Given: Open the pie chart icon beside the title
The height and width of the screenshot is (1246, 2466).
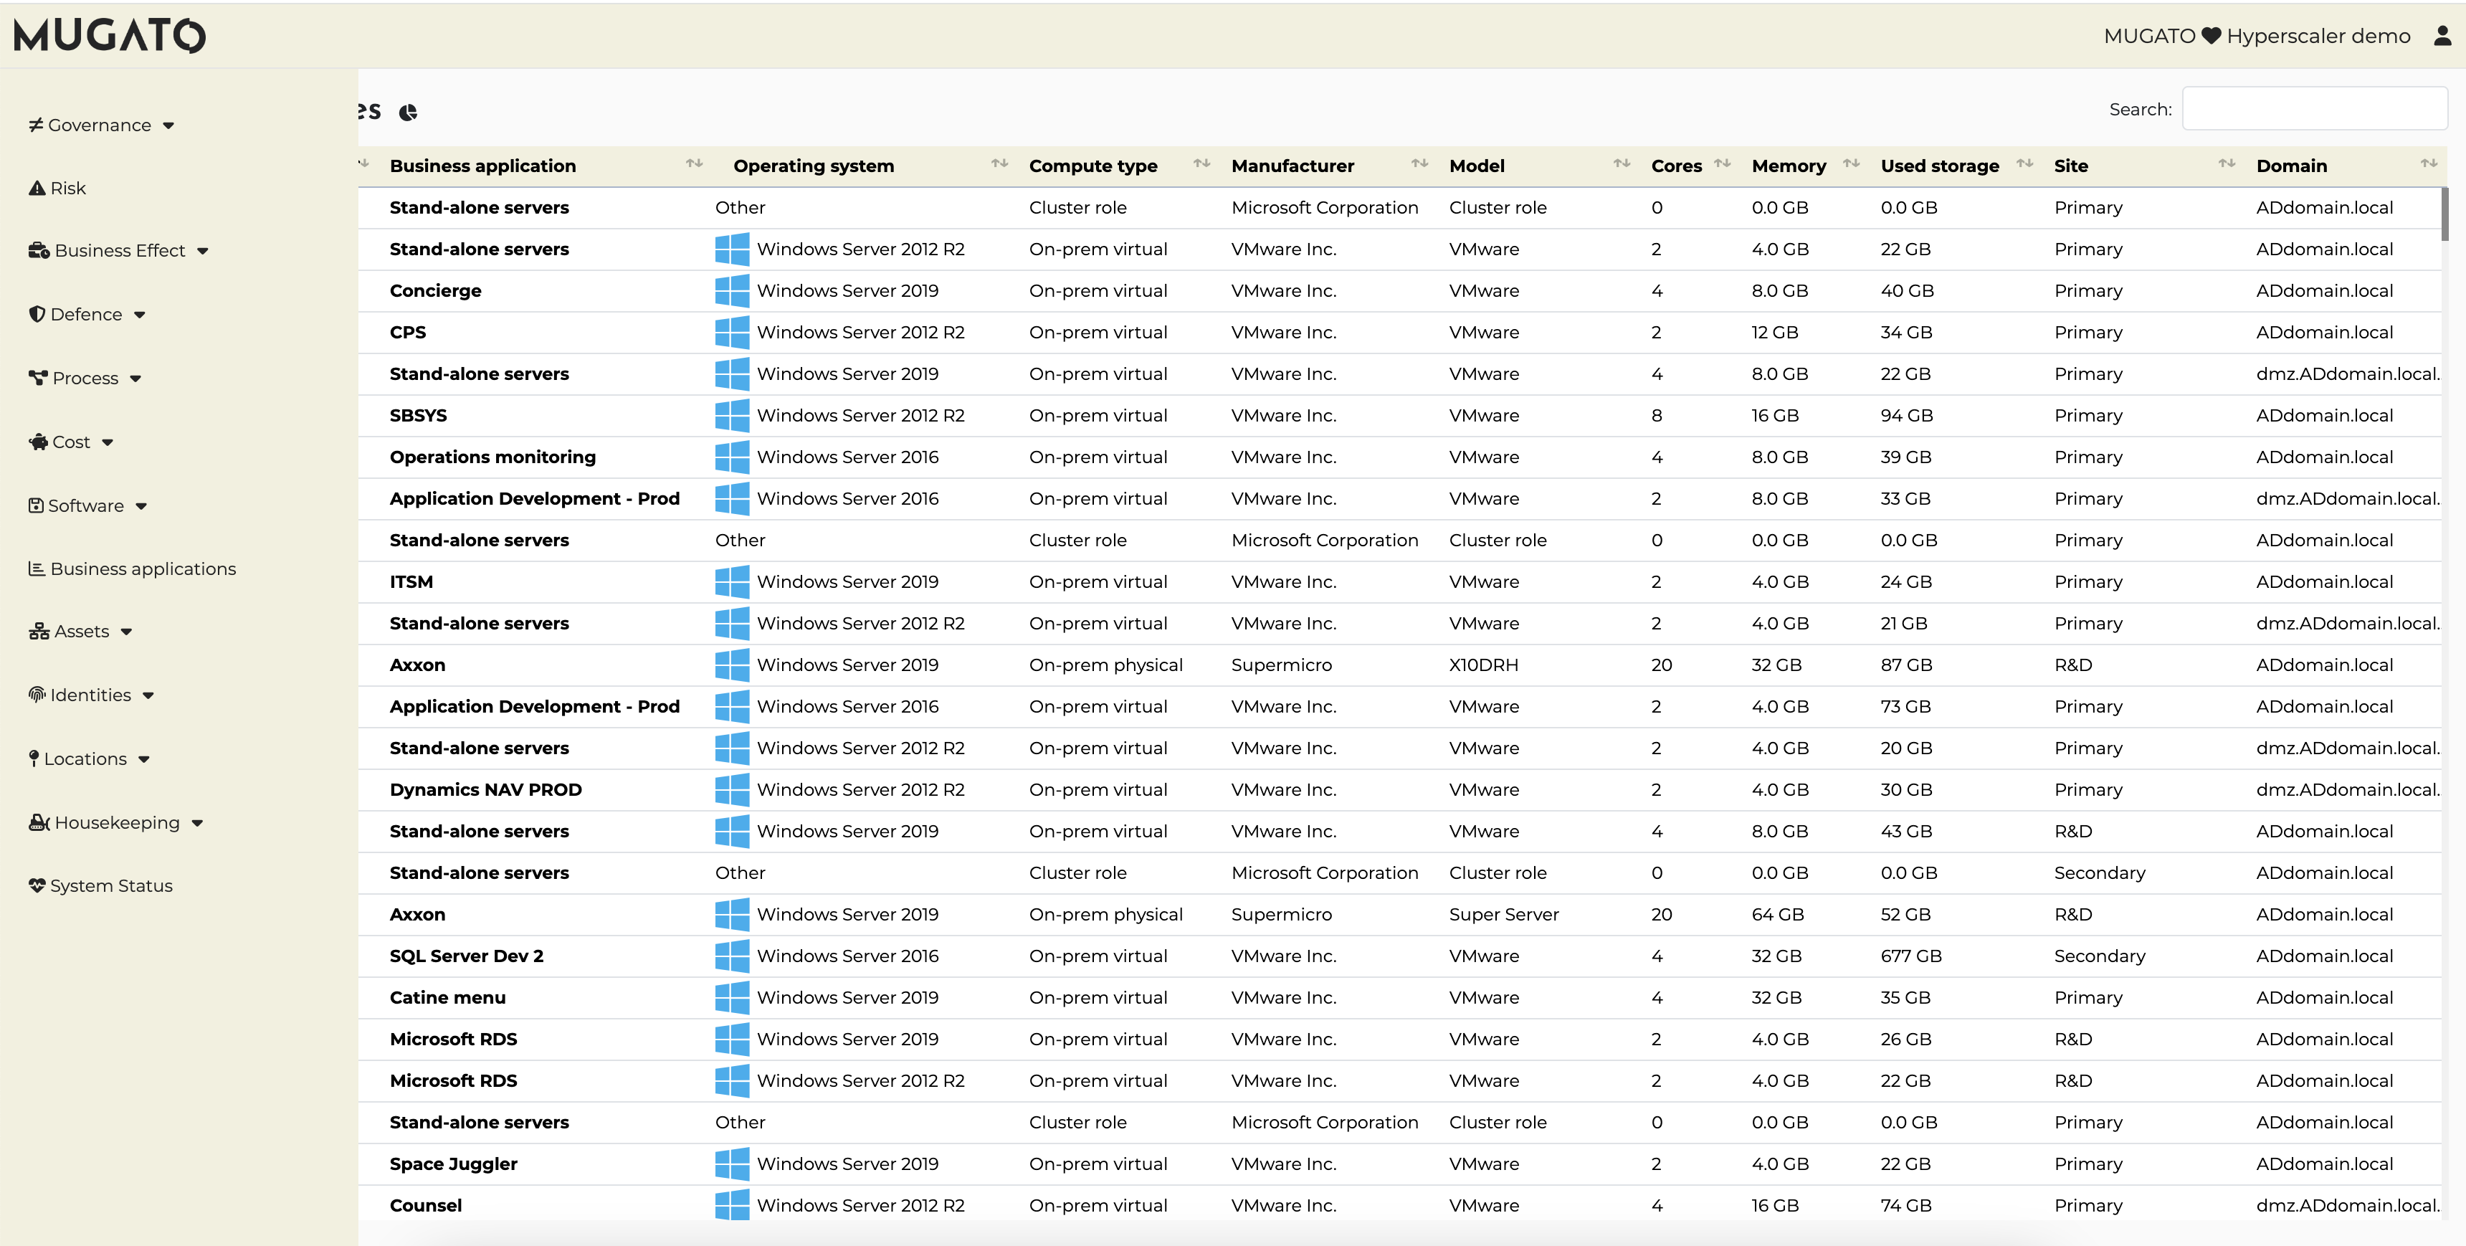Looking at the screenshot, I should pos(408,112).
